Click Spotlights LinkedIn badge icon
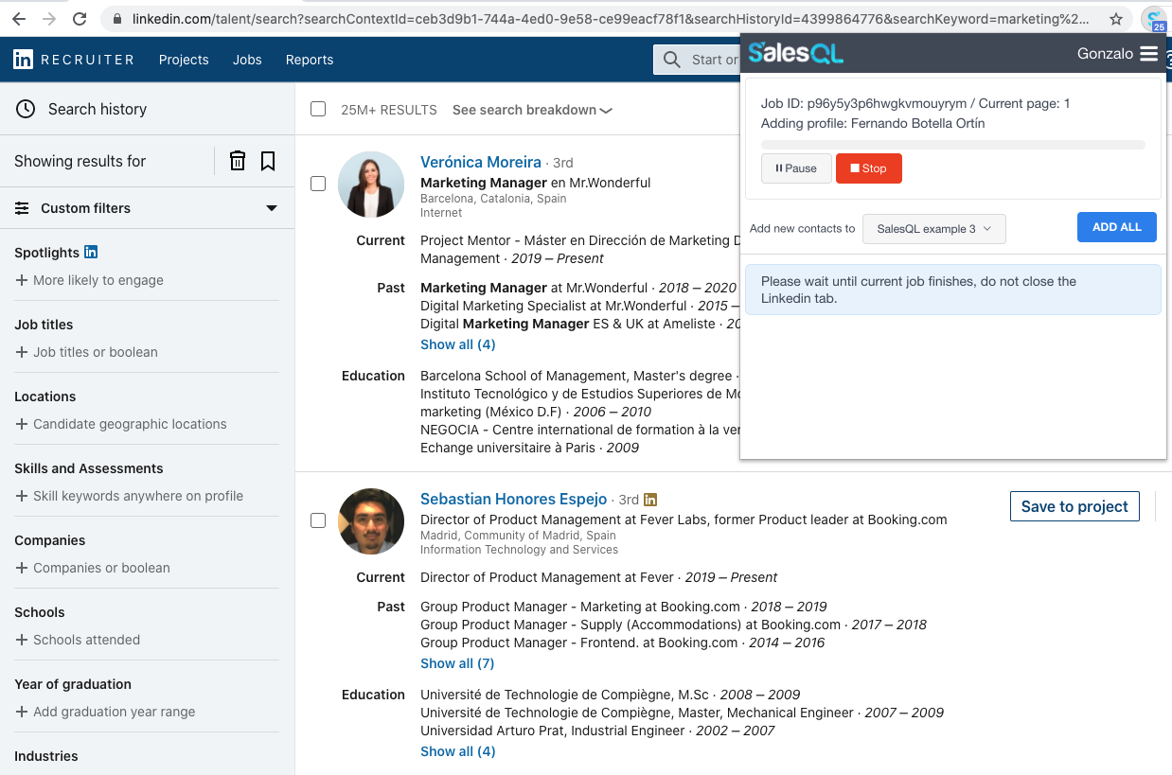This screenshot has height=775, width=1172. [91, 252]
